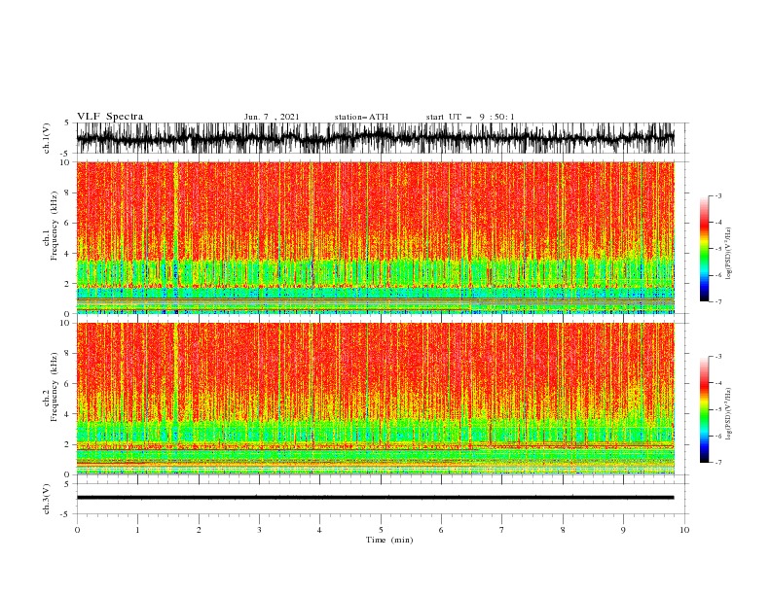Click the "-5" tick on ch.1 color bar
771x595 pixels.
point(718,249)
